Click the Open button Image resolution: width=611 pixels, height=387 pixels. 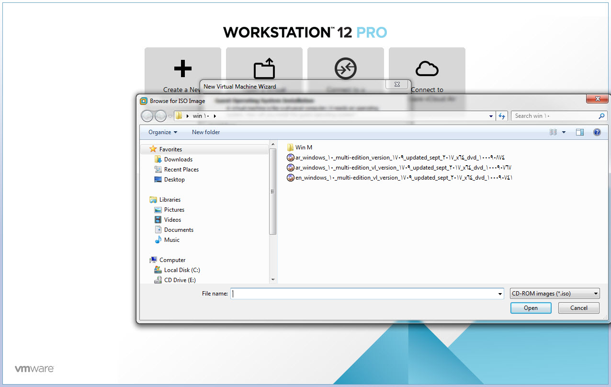pos(531,308)
